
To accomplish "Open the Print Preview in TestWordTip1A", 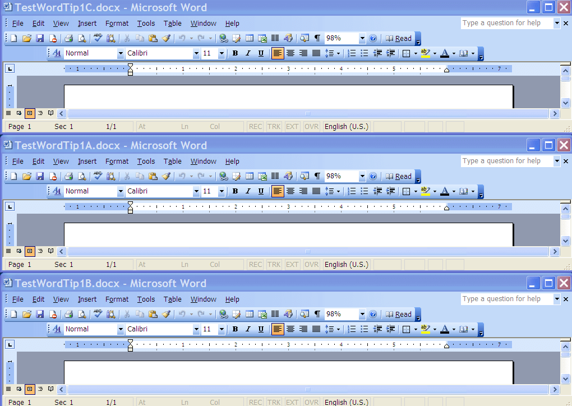I will pyautogui.click(x=81, y=176).
